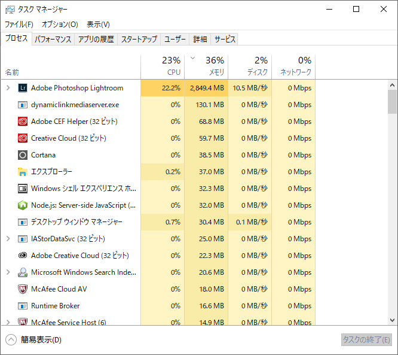Expand the Adobe Photoshop Lightroom process group

[x=8, y=88]
